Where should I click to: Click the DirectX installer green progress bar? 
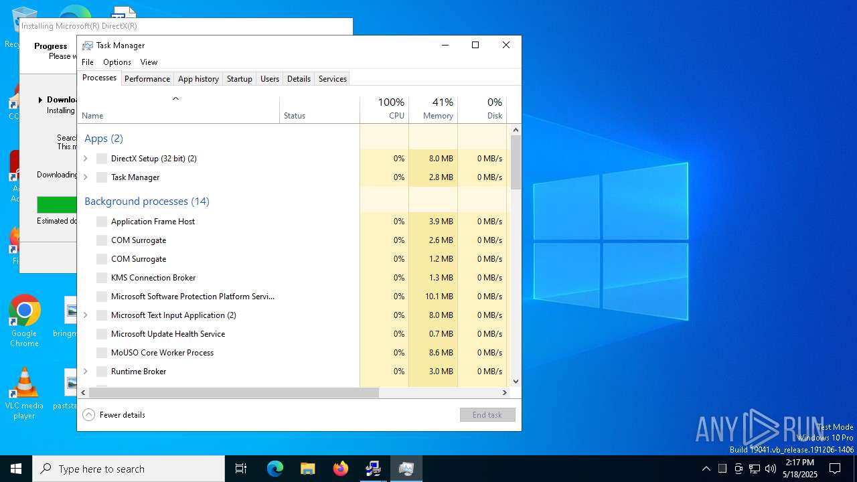(x=56, y=205)
